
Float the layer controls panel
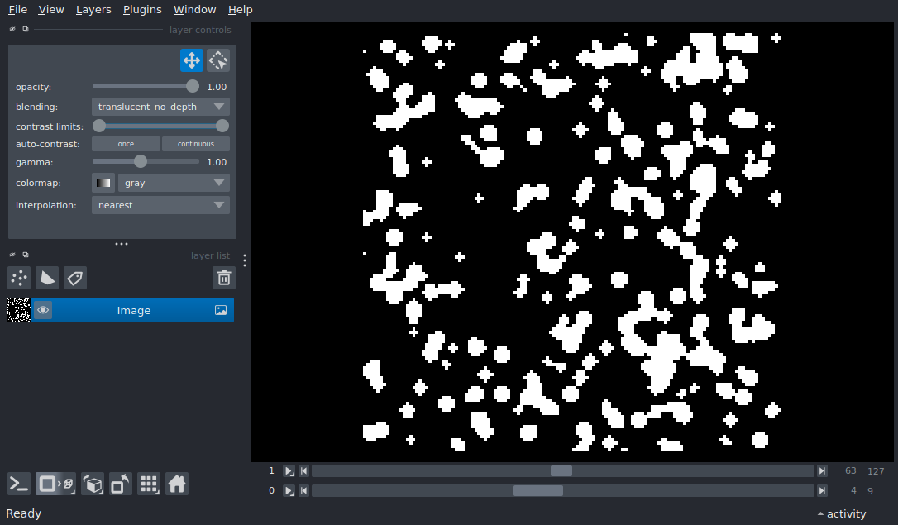[x=25, y=29]
